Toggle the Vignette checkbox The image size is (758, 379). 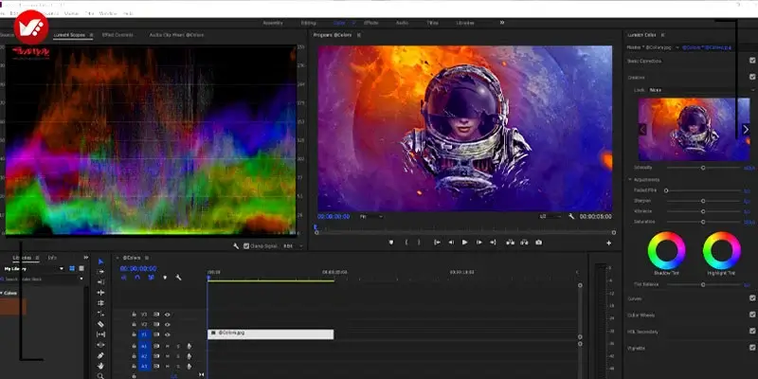tap(752, 348)
